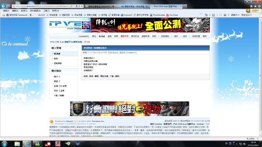Click the add-to-favorites-bar star icon
This screenshot has height=147, width=262.
[x=4, y=15]
